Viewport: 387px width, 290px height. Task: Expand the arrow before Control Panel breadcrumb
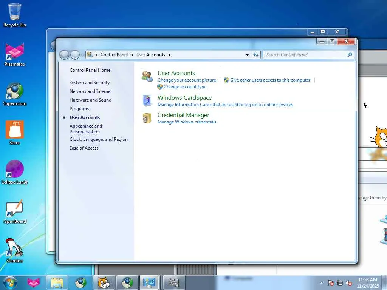coord(96,55)
